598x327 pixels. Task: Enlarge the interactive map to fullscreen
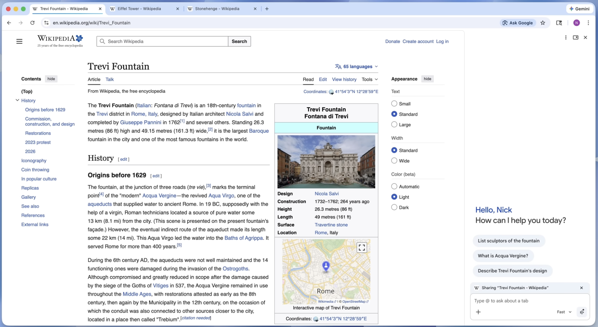pyautogui.click(x=362, y=247)
